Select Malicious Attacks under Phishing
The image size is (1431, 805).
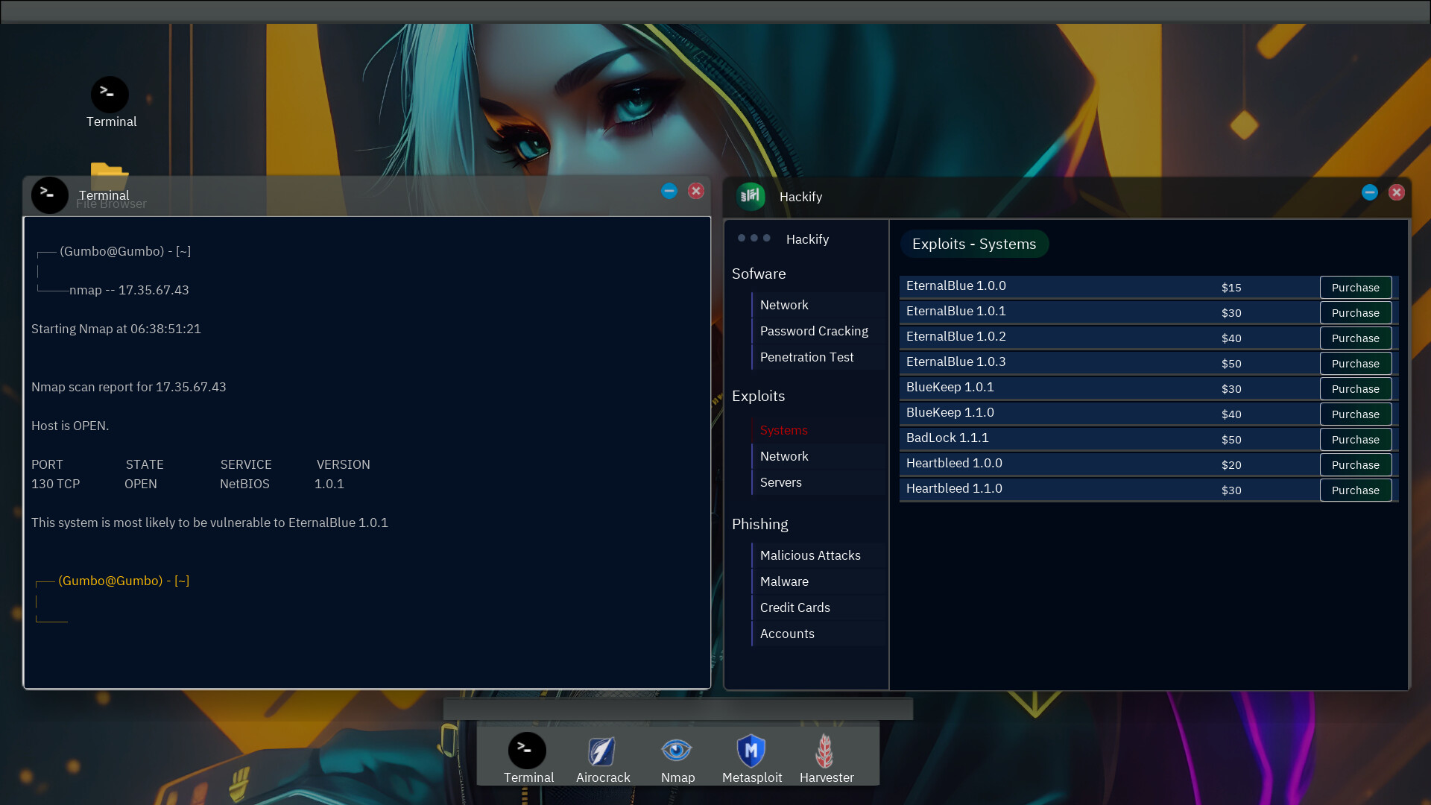point(810,555)
